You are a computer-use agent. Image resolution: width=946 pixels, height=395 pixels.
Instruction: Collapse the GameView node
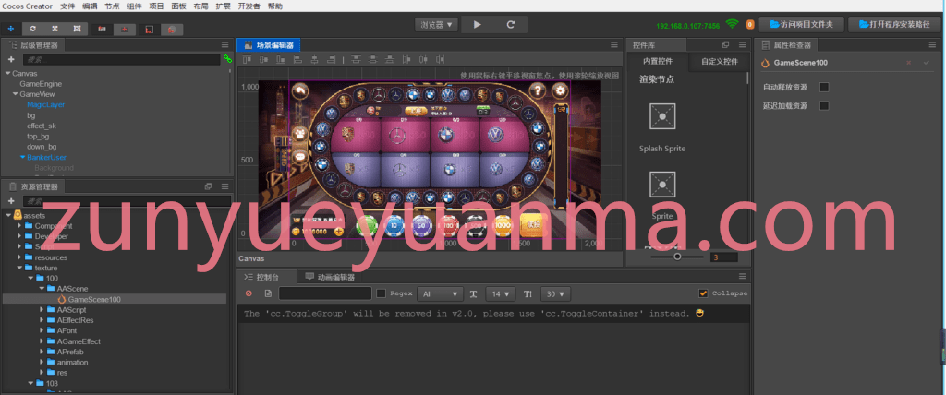click(15, 94)
